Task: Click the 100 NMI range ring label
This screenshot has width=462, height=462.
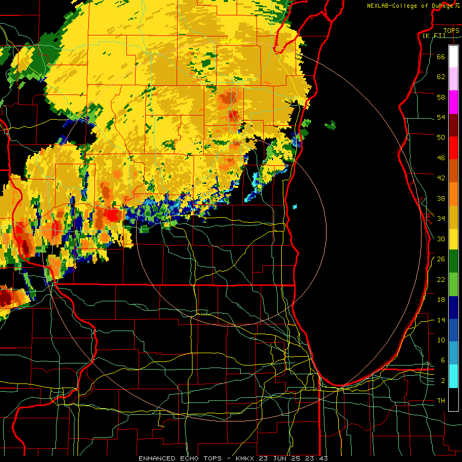Action: point(232,41)
